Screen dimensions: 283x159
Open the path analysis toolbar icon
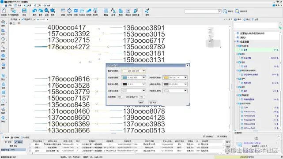coord(121,11)
